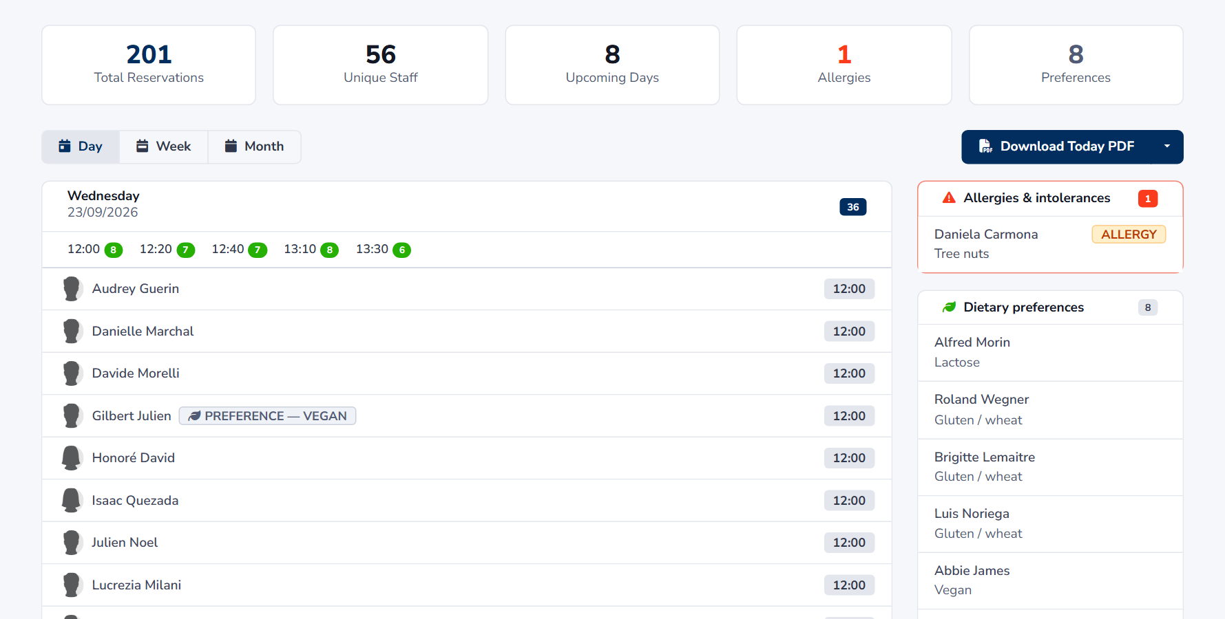The image size is (1225, 619).
Task: Click Lucrezia Milani's avatar icon
Action: [x=72, y=585]
